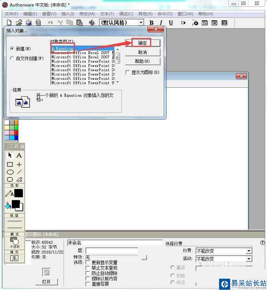Enable 防止自动擦除 option

[x=88, y=273]
